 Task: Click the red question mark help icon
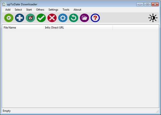pos(95,18)
